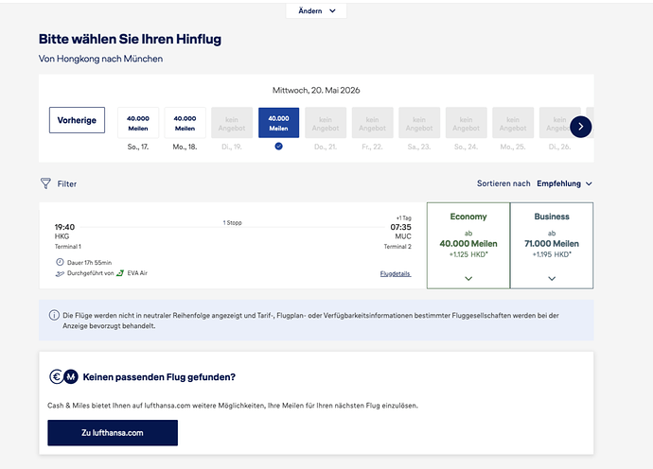Click the Cash & Miles euro-M icon
This screenshot has height=469, width=653.
(63, 376)
